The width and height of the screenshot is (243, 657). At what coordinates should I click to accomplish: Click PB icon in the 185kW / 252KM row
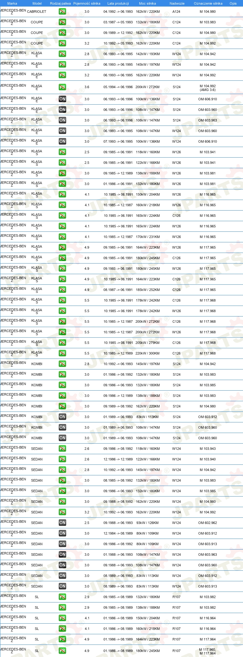(x=62, y=290)
